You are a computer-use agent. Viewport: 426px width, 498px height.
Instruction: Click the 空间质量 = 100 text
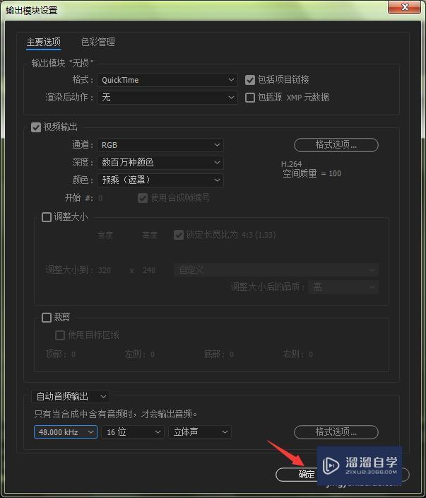coord(312,174)
